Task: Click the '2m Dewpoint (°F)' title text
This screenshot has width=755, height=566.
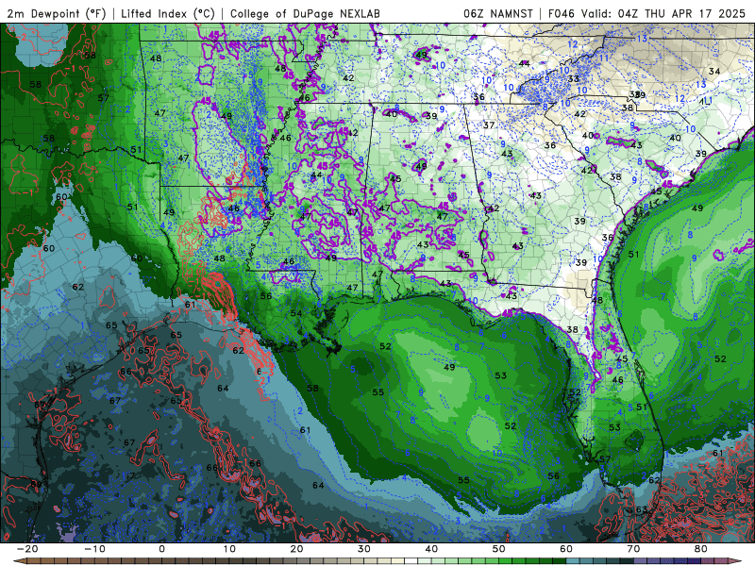Action: pyautogui.click(x=56, y=13)
